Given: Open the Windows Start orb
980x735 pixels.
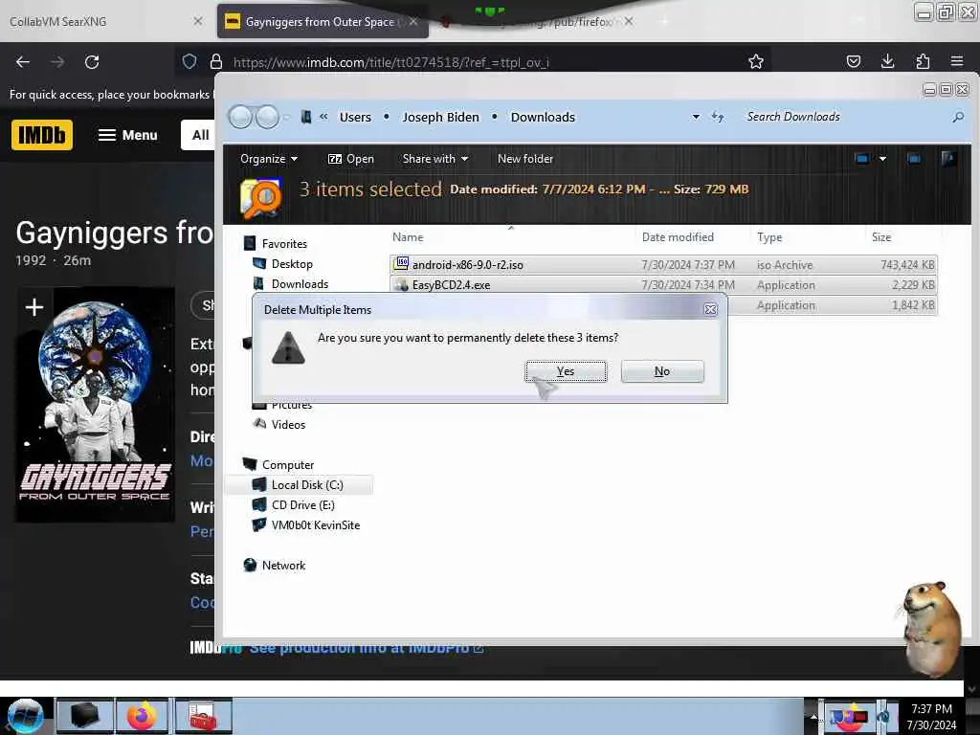Looking at the screenshot, I should (x=26, y=716).
